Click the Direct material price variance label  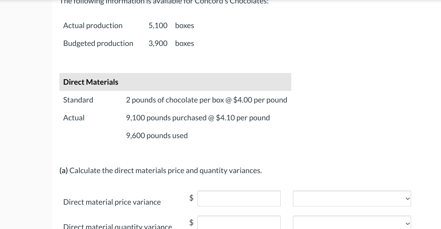click(112, 202)
